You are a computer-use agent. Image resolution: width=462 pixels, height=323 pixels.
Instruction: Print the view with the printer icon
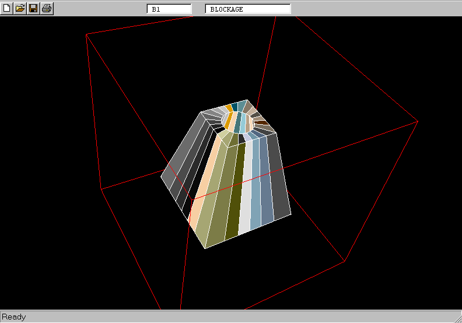[47, 8]
